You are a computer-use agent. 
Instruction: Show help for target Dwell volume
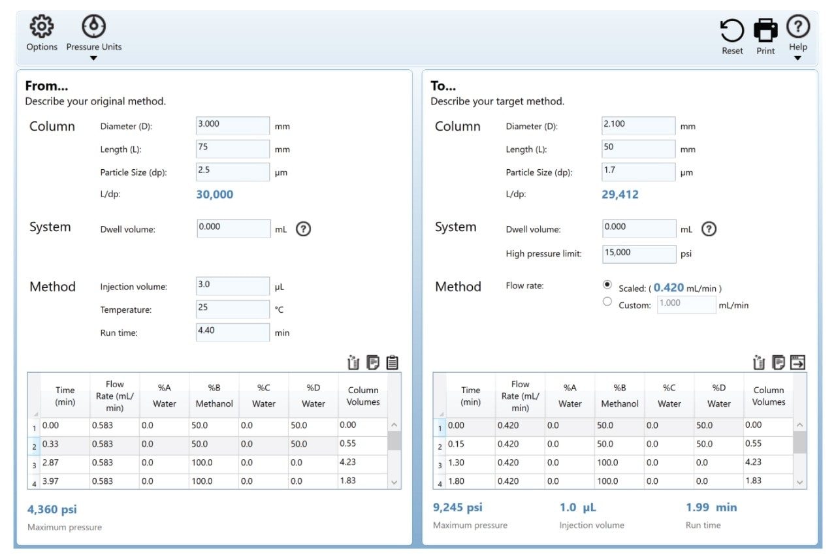tap(709, 229)
